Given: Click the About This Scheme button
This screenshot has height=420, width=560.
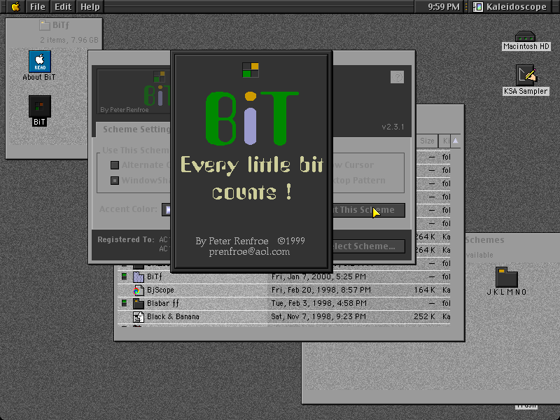Looking at the screenshot, I should tap(369, 210).
